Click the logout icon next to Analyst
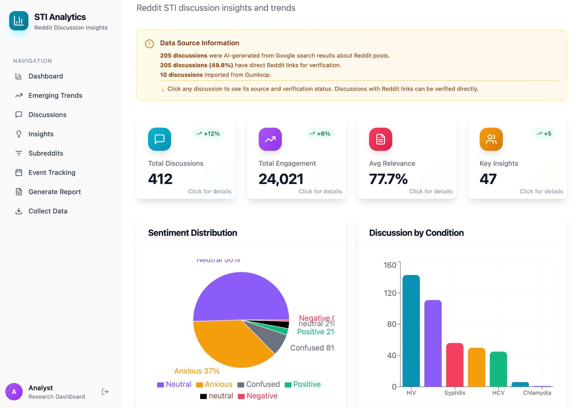Viewport: 580px width, 408px height. coord(105,391)
